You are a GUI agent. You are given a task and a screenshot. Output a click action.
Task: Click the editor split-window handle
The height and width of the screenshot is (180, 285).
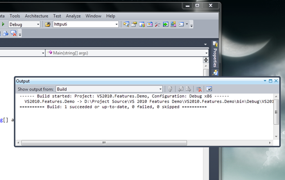tap(206, 60)
